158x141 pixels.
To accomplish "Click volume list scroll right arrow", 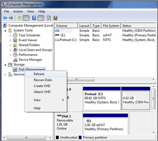I will tap(154, 79).
